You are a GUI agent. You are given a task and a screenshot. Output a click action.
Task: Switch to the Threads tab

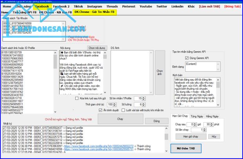coord(112,7)
